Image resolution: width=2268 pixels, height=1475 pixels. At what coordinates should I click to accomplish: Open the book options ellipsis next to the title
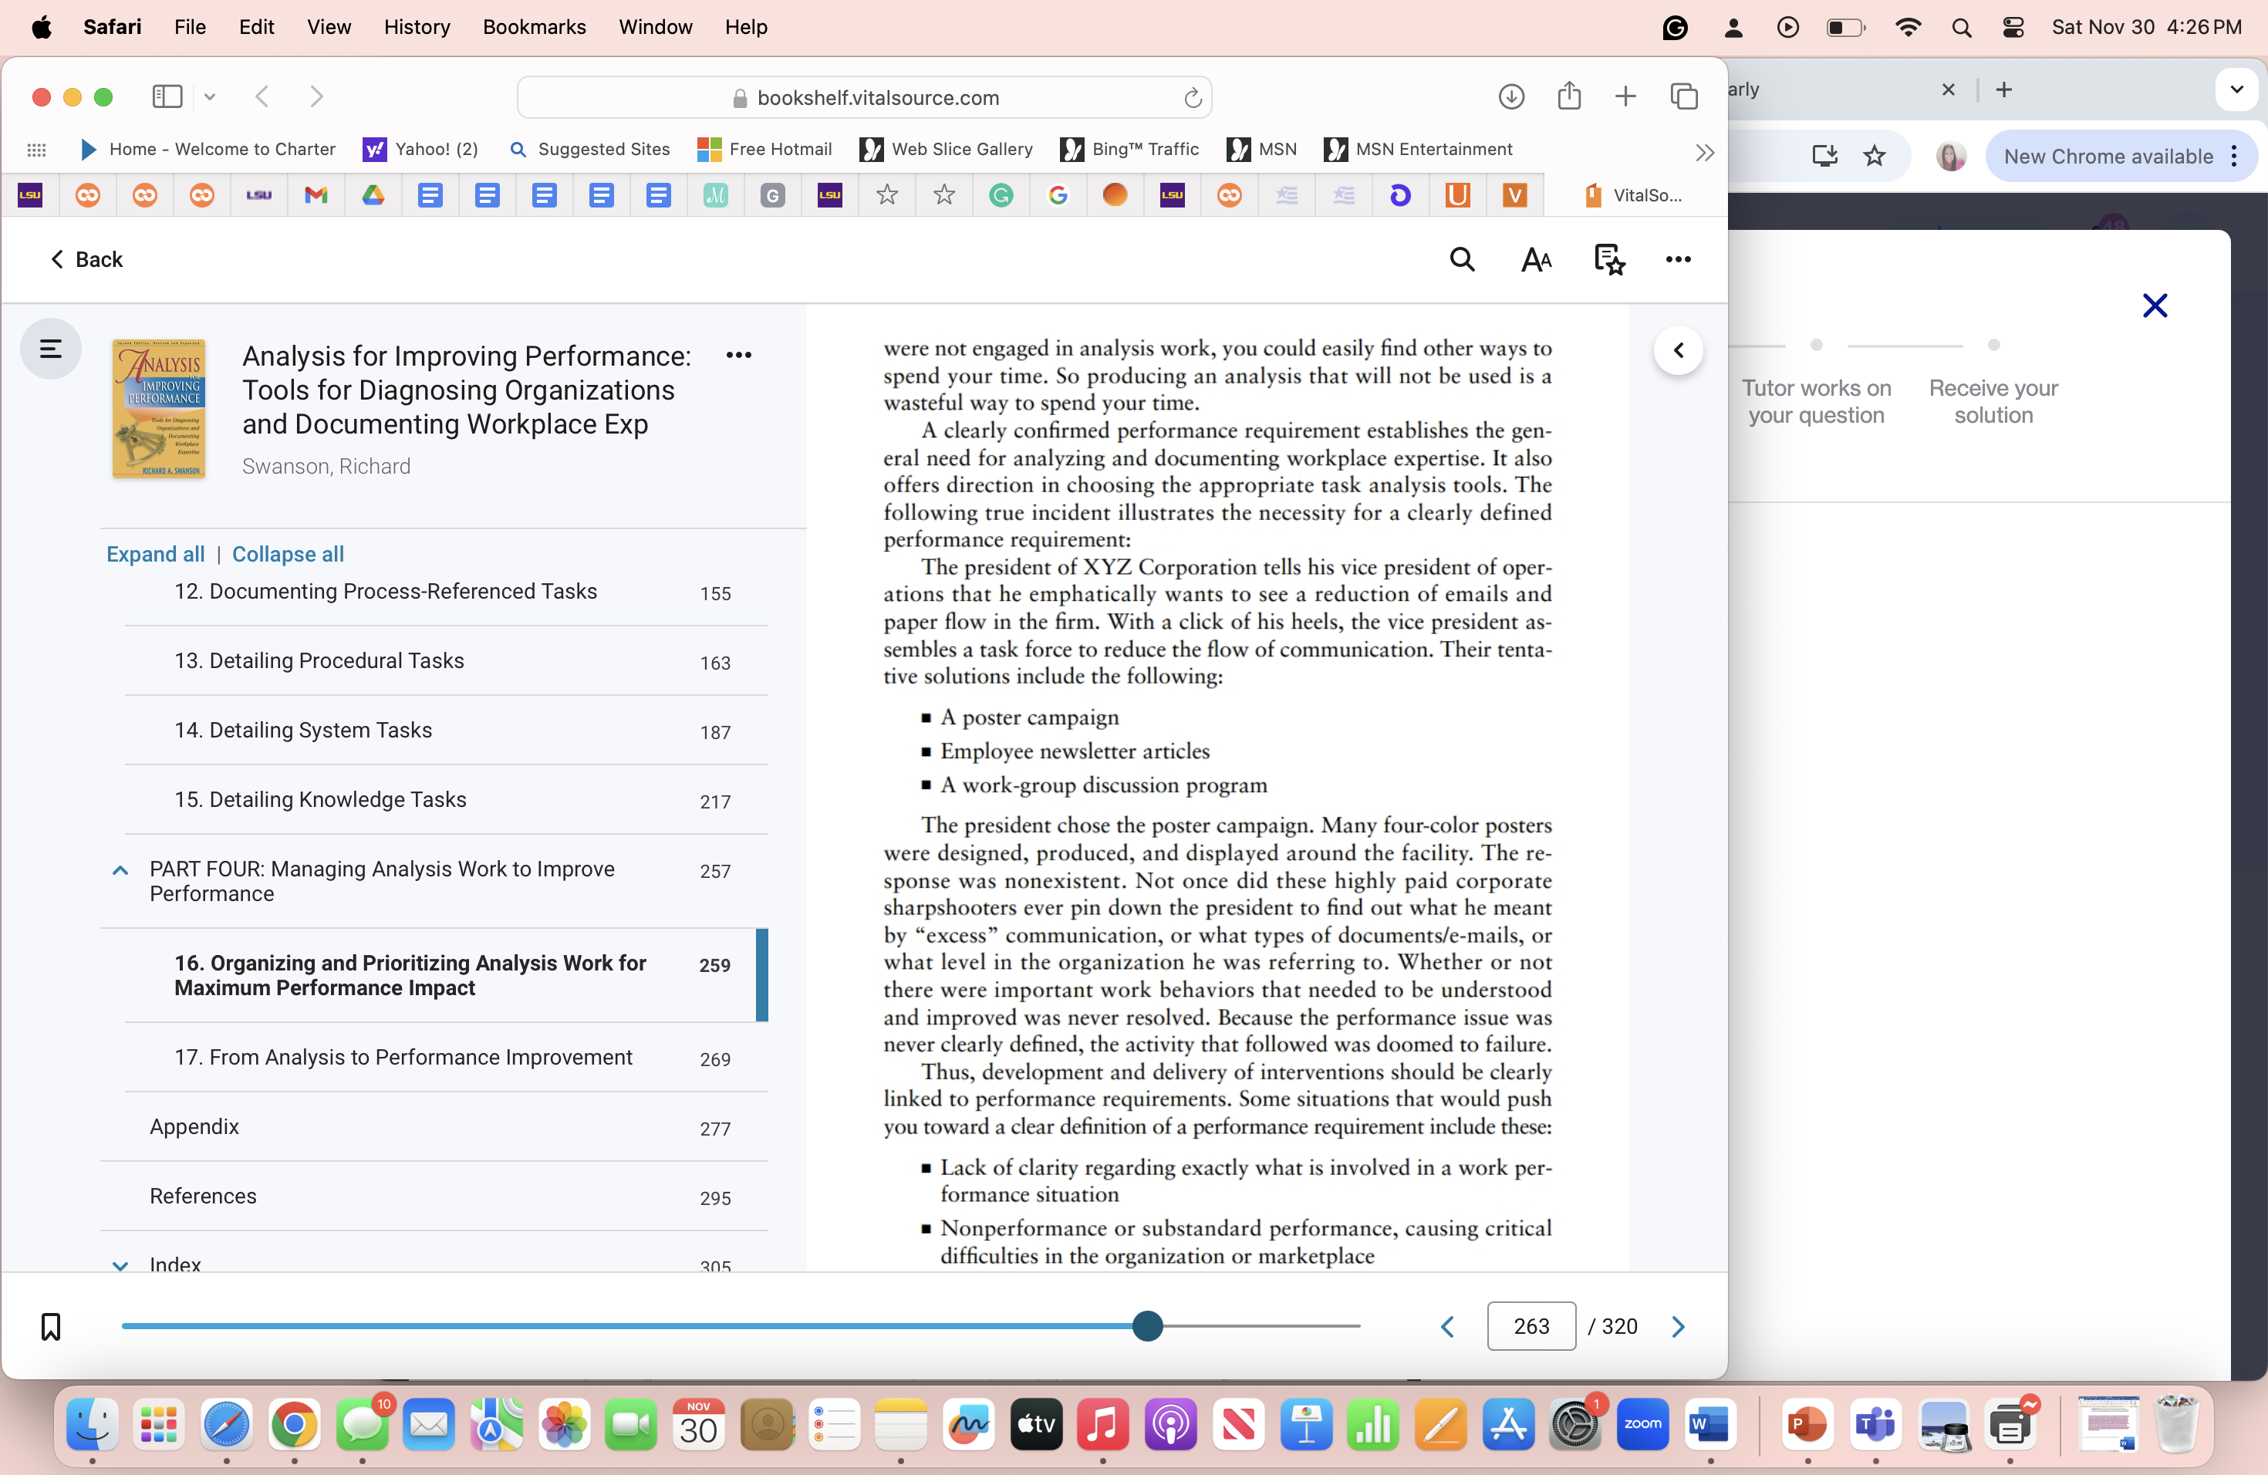(740, 354)
